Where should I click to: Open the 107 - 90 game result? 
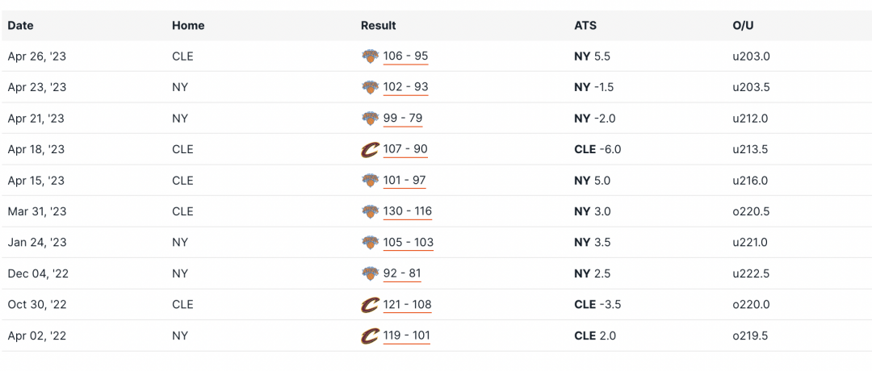[x=405, y=149]
